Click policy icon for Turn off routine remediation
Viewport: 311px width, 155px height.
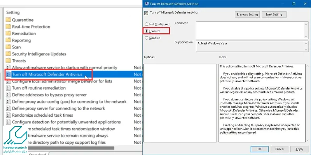(x=8, y=88)
